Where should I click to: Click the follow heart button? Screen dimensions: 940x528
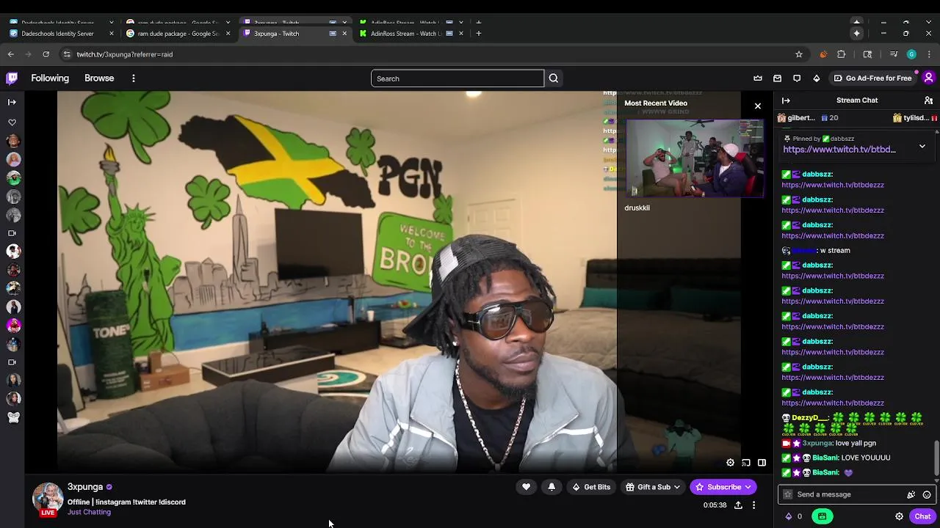point(526,487)
